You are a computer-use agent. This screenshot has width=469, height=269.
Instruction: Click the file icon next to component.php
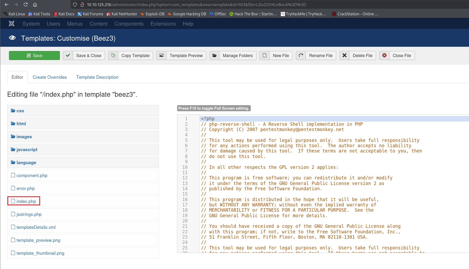pyautogui.click(x=13, y=175)
